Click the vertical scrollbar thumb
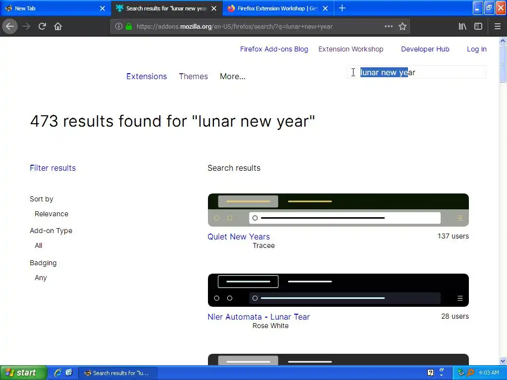 coord(503,64)
